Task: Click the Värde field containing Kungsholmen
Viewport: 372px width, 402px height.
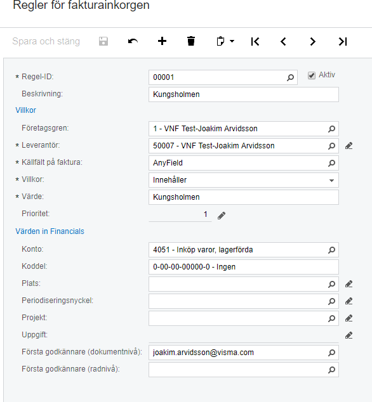Action: tap(244, 197)
